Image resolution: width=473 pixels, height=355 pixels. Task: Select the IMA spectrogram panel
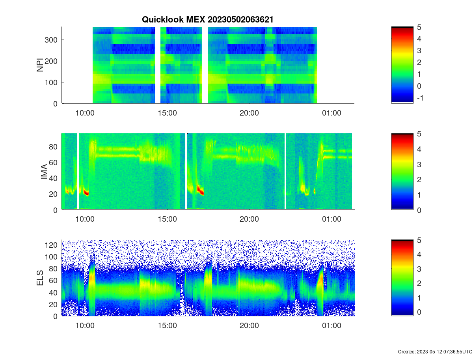[x=208, y=172]
